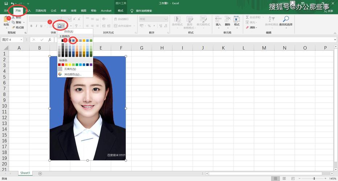Pick the blue theme color circled in palette

click(73, 41)
